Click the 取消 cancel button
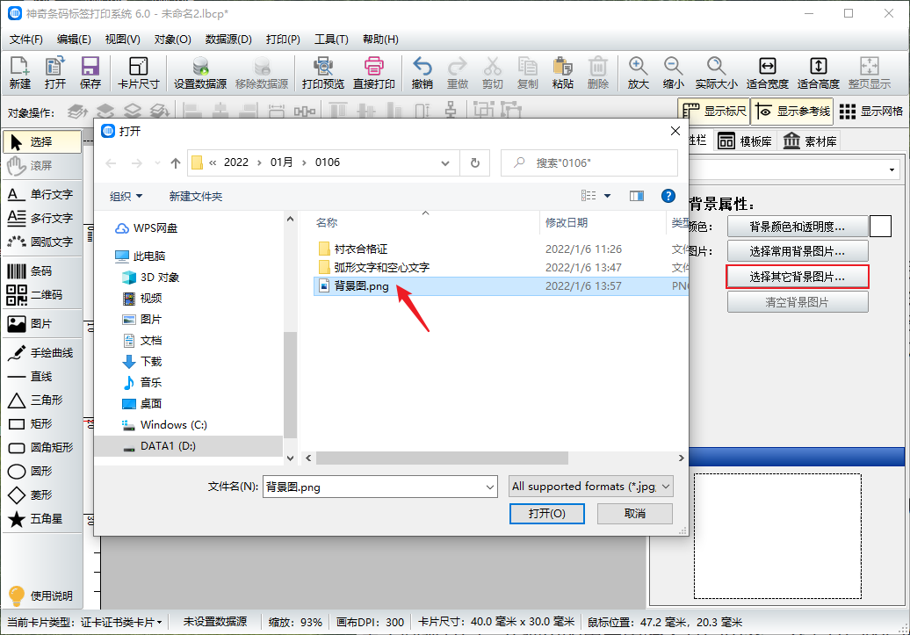 coord(635,514)
